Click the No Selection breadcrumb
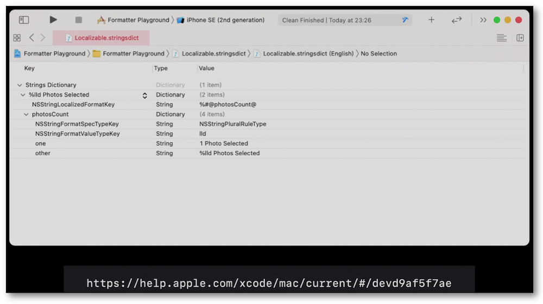The width and height of the screenshot is (543, 304). tap(379, 54)
